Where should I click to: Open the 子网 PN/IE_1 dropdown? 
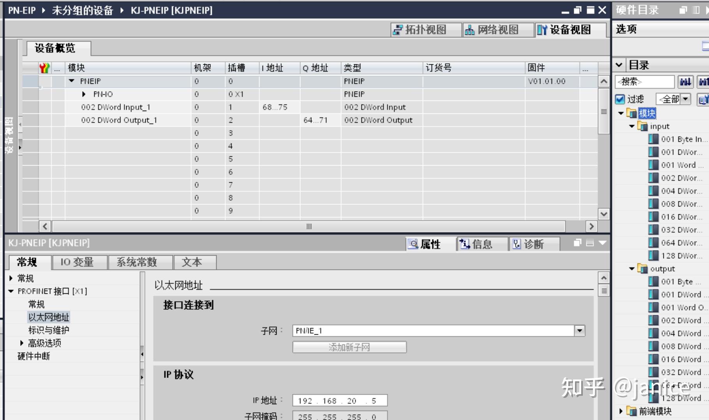(579, 331)
